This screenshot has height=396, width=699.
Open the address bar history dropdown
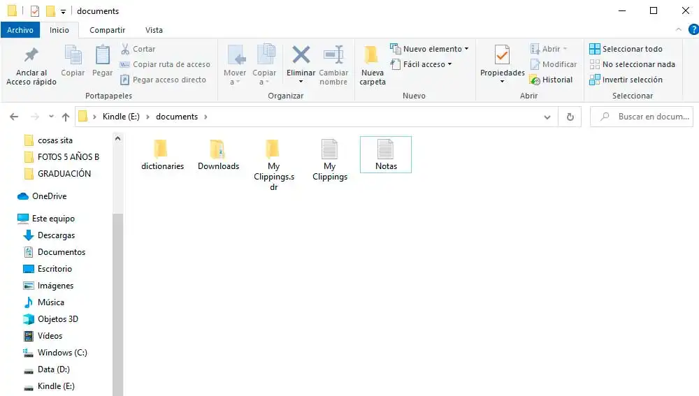pyautogui.click(x=547, y=117)
